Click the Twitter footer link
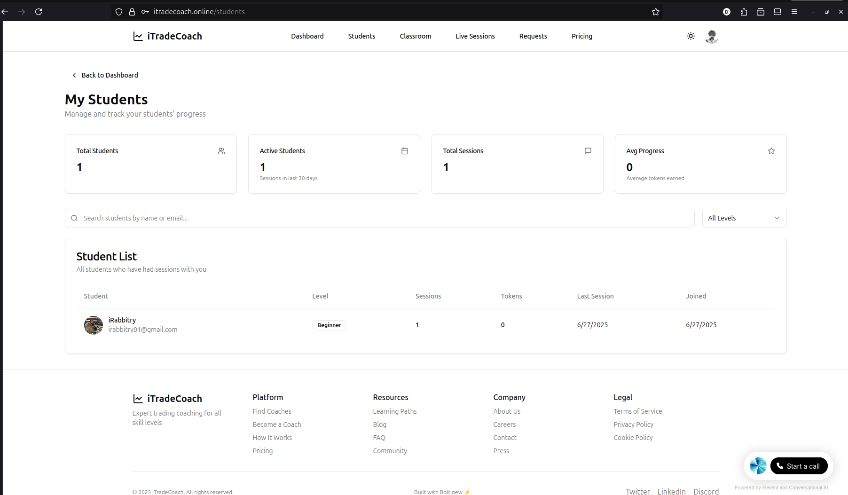The height and width of the screenshot is (495, 848). click(x=638, y=491)
